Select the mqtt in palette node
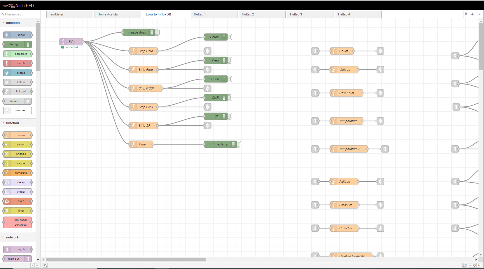Image resolution: width=484 pixels, height=269 pixels. (x=18, y=249)
